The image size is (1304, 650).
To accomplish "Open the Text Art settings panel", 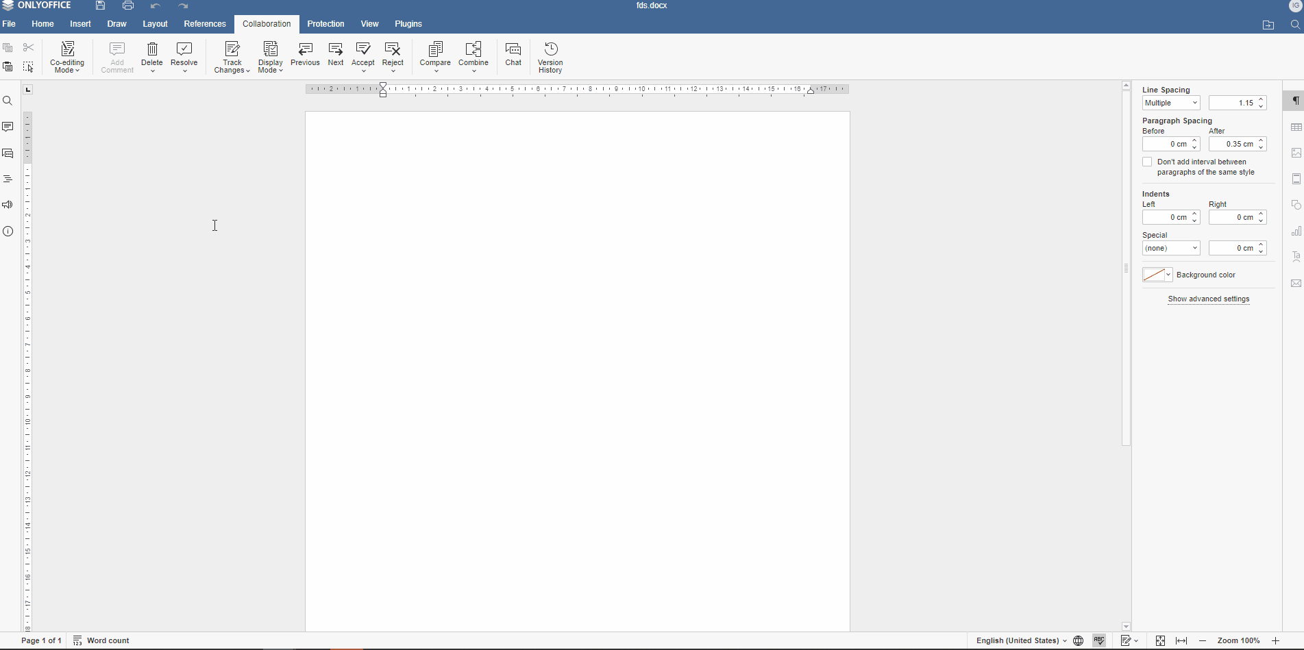I will [1296, 257].
